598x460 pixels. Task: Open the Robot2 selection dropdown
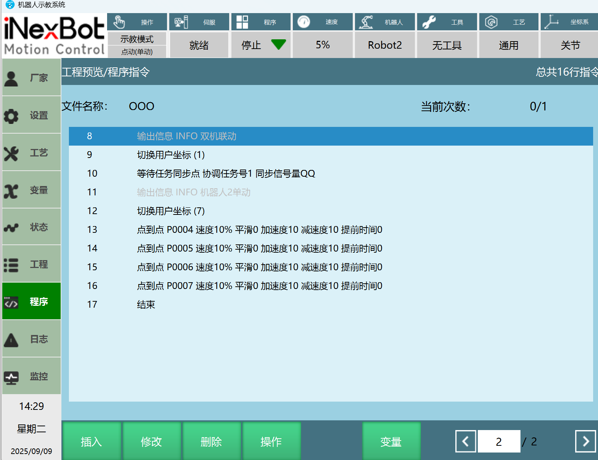click(x=385, y=45)
